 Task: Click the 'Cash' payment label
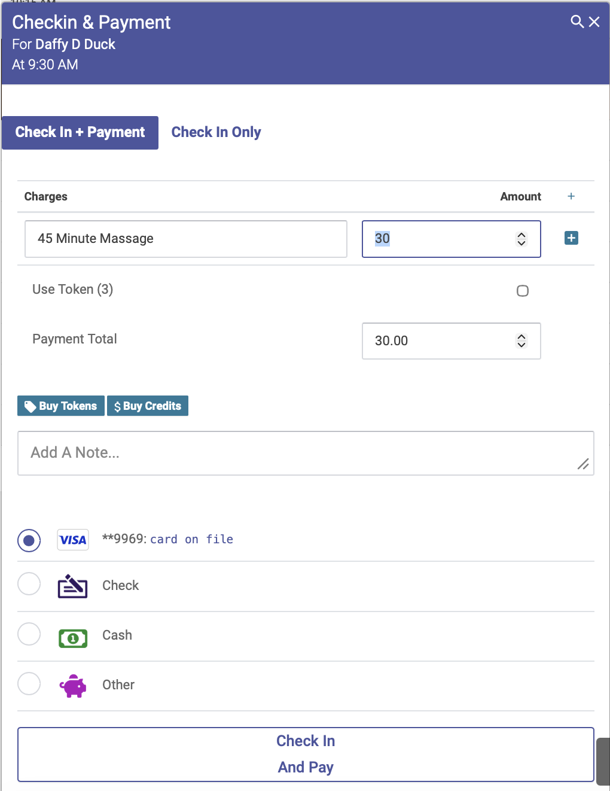pyautogui.click(x=117, y=635)
